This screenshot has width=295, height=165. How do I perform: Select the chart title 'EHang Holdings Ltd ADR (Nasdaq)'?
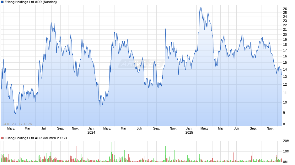point(31,2)
